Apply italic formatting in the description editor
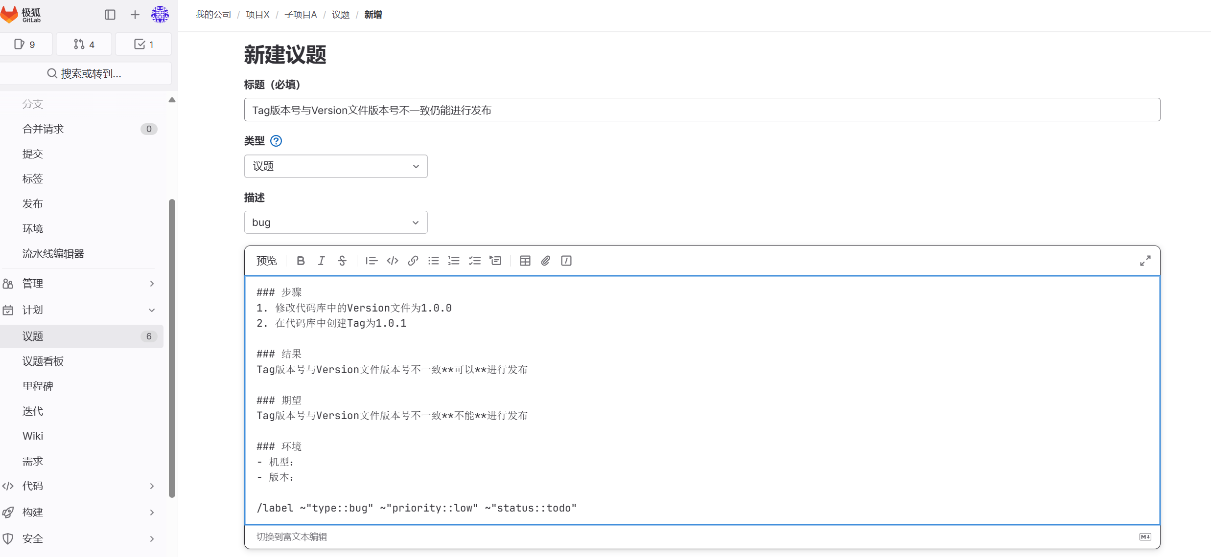The height and width of the screenshot is (557, 1211). tap(321, 261)
